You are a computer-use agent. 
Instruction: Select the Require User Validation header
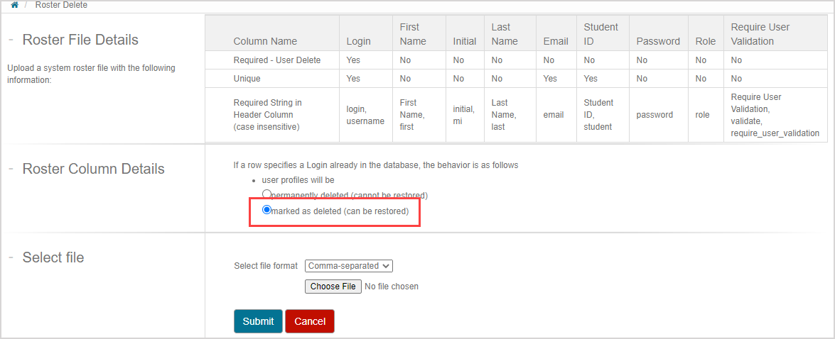click(760, 34)
